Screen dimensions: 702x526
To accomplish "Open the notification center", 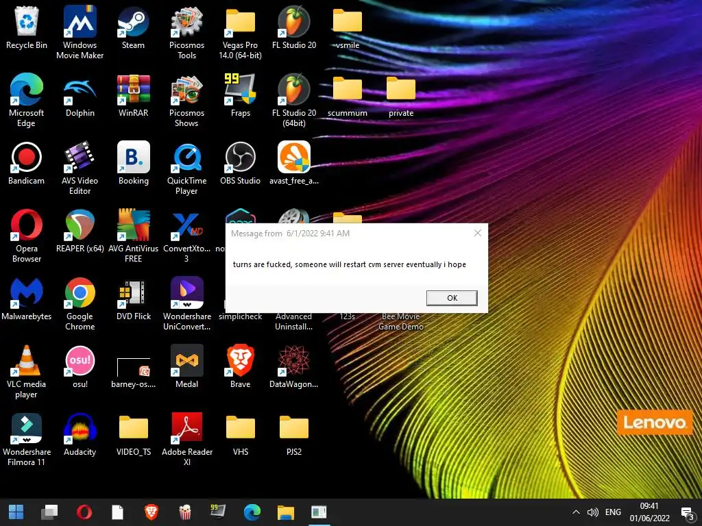I will [x=687, y=513].
